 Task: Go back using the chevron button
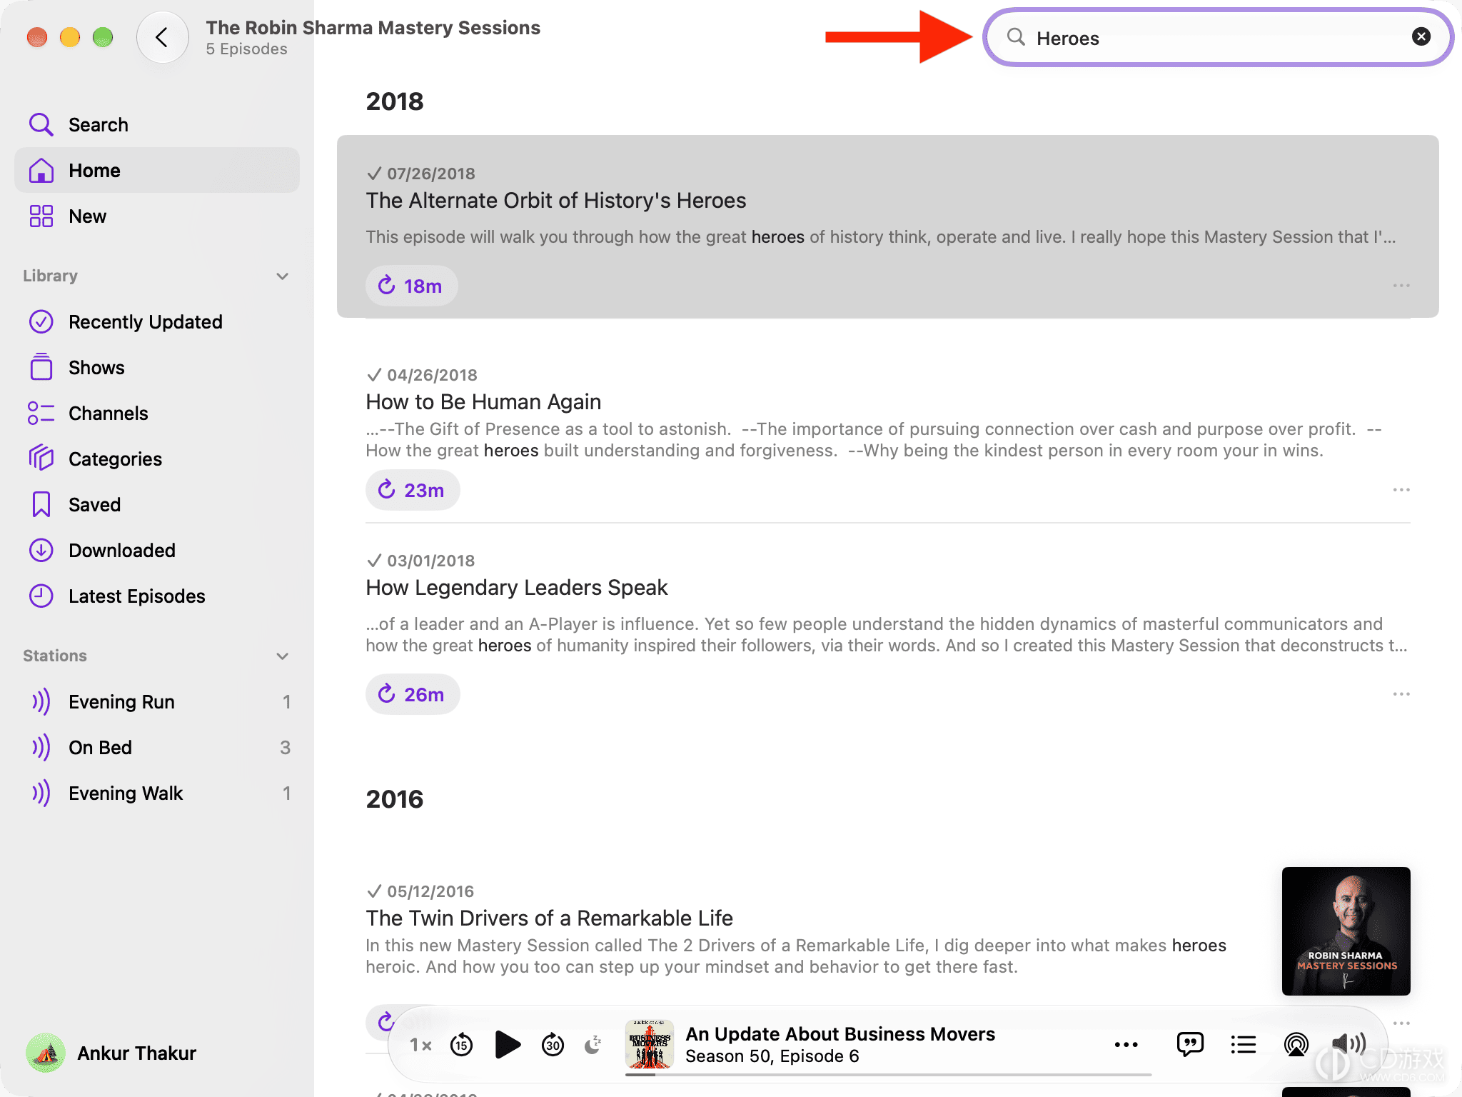[163, 37]
